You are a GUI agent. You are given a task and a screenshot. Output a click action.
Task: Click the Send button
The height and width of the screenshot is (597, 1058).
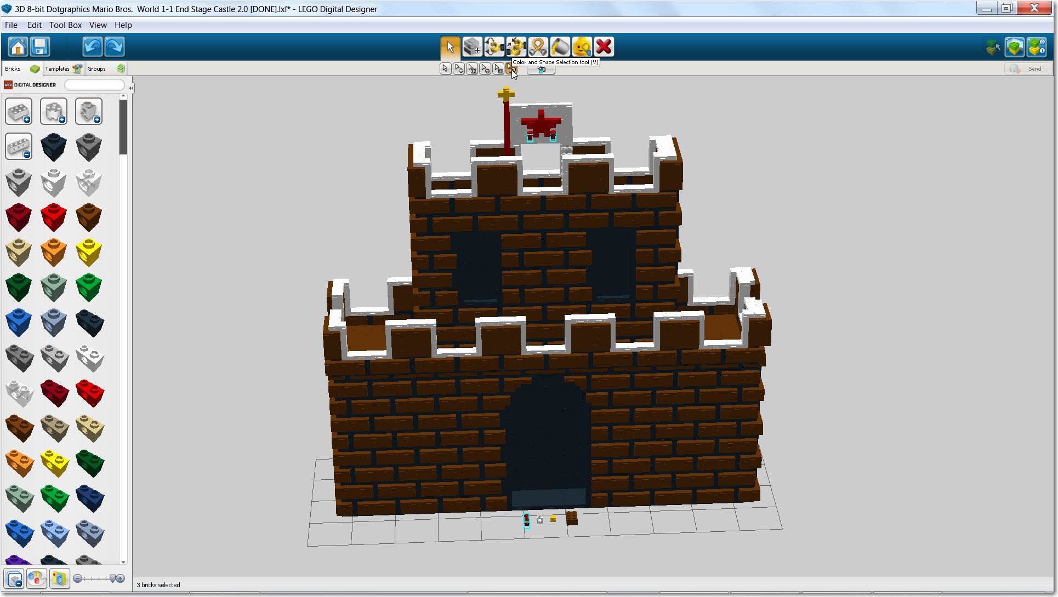1028,68
